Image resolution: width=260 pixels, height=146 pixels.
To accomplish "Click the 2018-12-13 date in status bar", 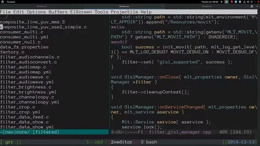I will point(241,142).
